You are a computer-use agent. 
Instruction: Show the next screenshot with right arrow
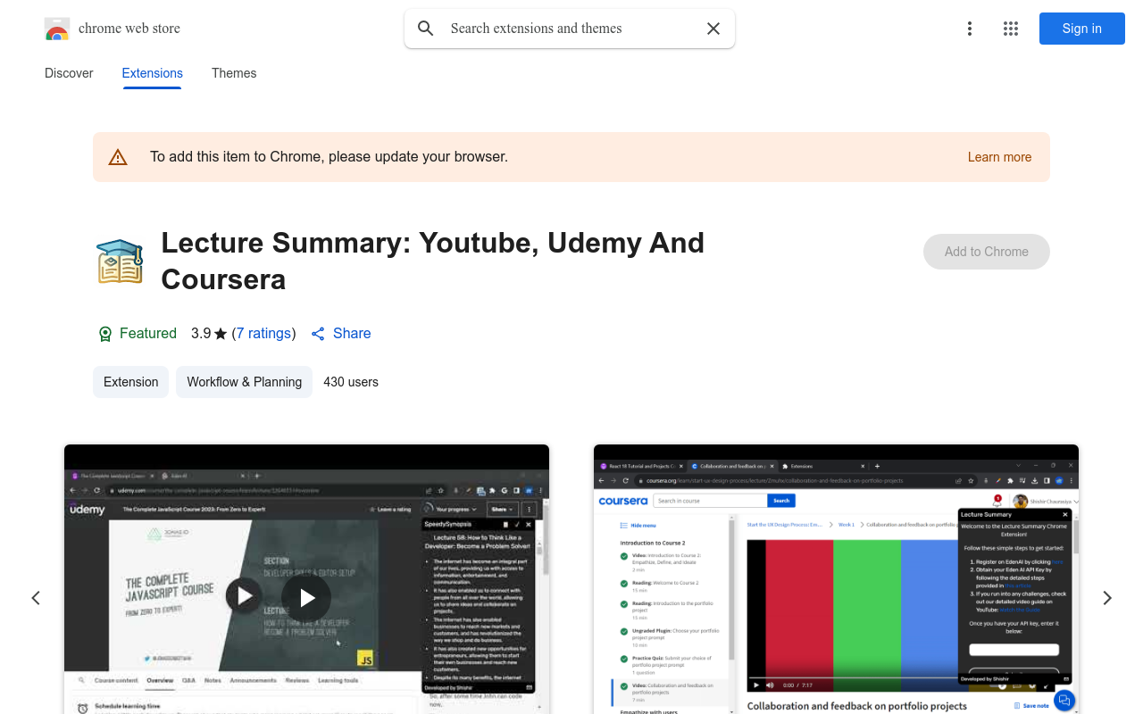click(1107, 598)
